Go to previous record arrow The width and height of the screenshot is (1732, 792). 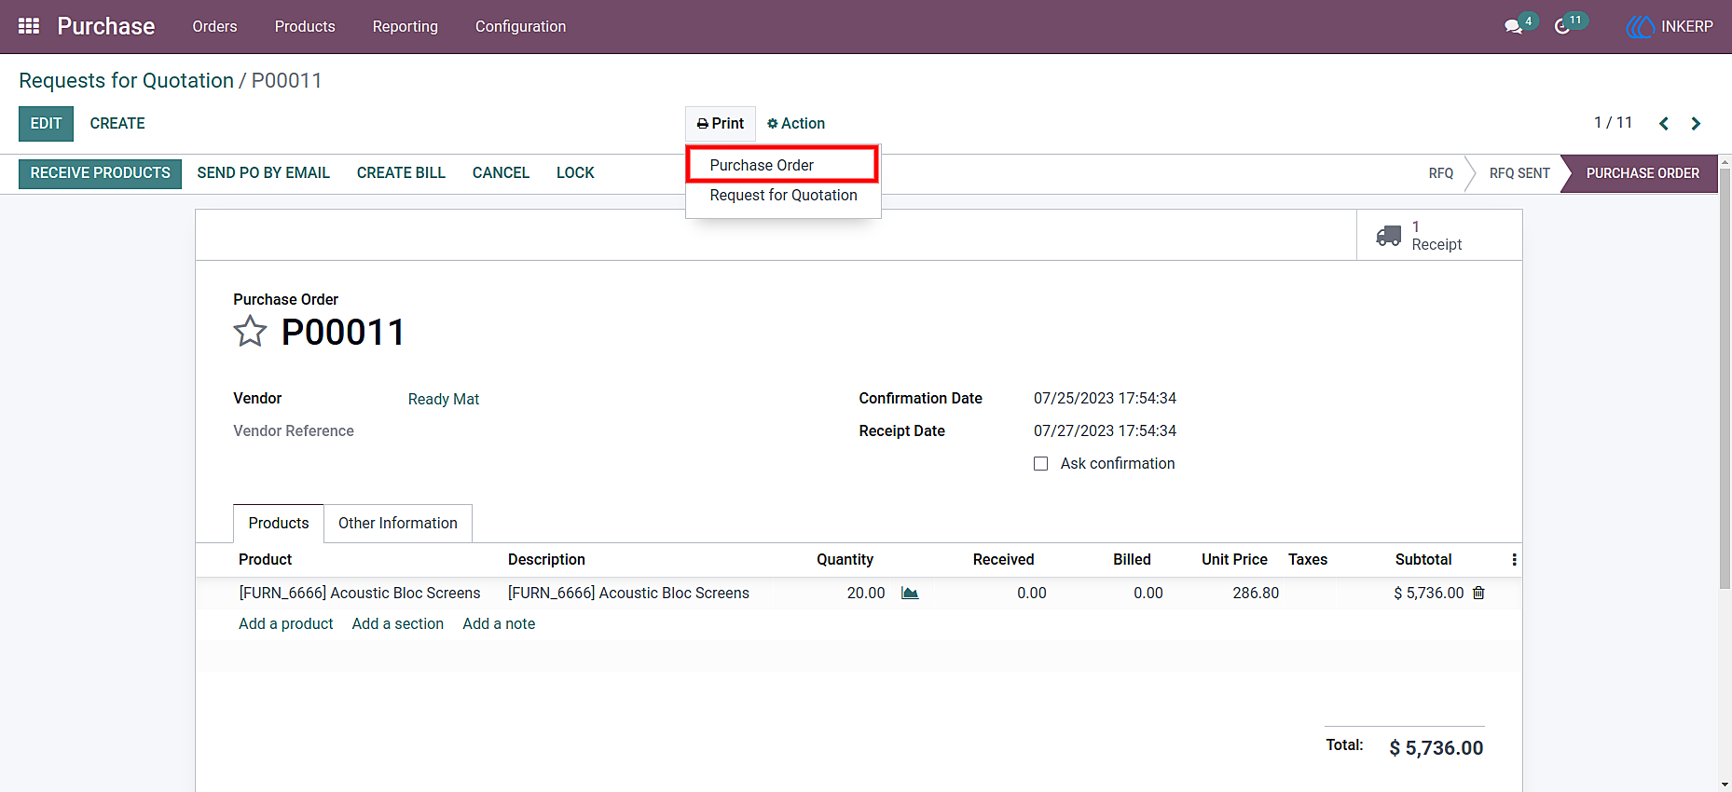click(1664, 123)
